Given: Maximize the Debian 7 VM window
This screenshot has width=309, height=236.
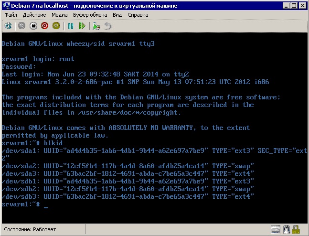Looking at the screenshot, I should 294,6.
